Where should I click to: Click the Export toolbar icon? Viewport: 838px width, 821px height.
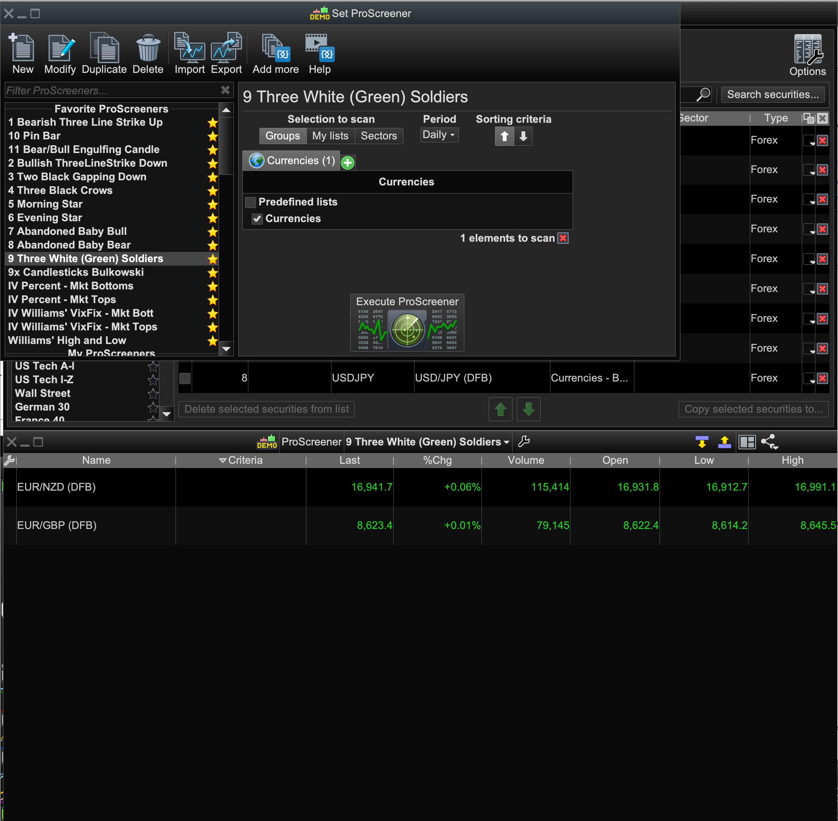[226, 48]
